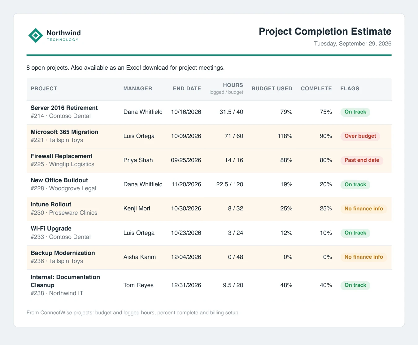This screenshot has width=418, height=345.
Task: Click the #214 · Contoso Dental subtitle
Action: [61, 116]
